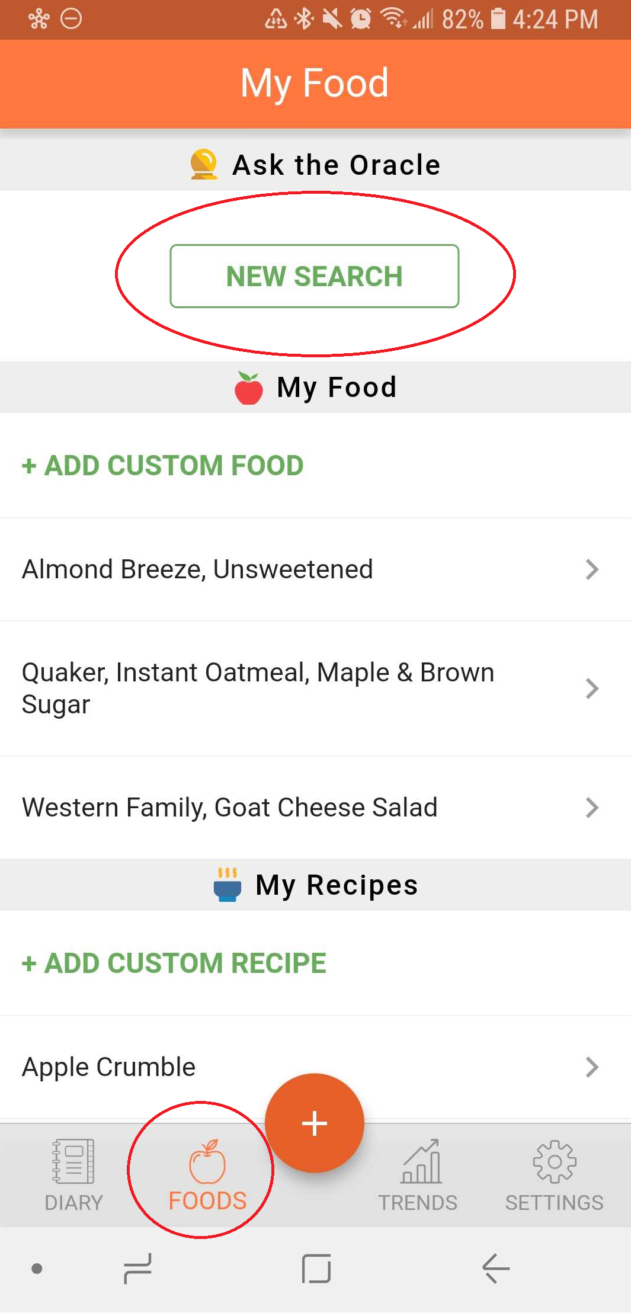Open the Trends chart icon
This screenshot has height=1316, width=631.
420,1162
